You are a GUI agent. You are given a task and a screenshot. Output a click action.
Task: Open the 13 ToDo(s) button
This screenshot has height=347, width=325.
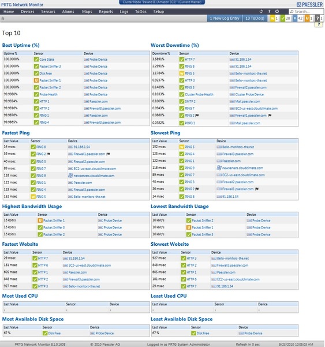(x=255, y=19)
